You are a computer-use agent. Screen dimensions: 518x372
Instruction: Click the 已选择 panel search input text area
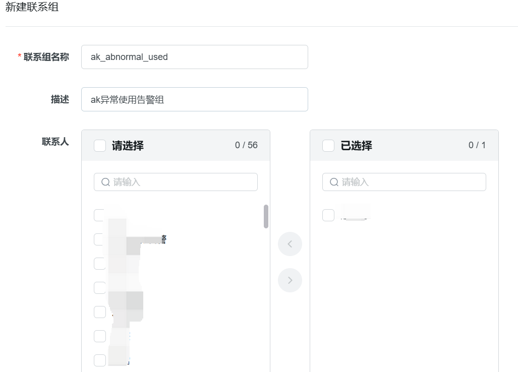click(x=410, y=182)
